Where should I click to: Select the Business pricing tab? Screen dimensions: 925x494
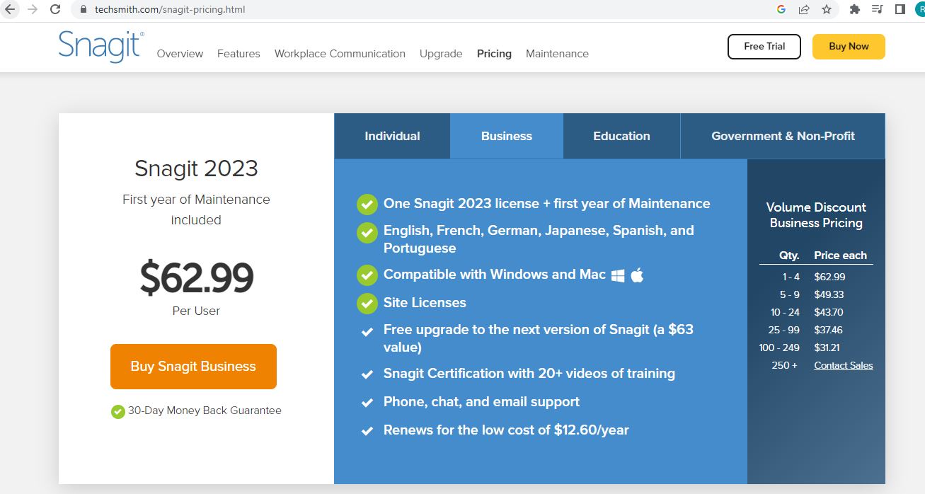tap(507, 136)
